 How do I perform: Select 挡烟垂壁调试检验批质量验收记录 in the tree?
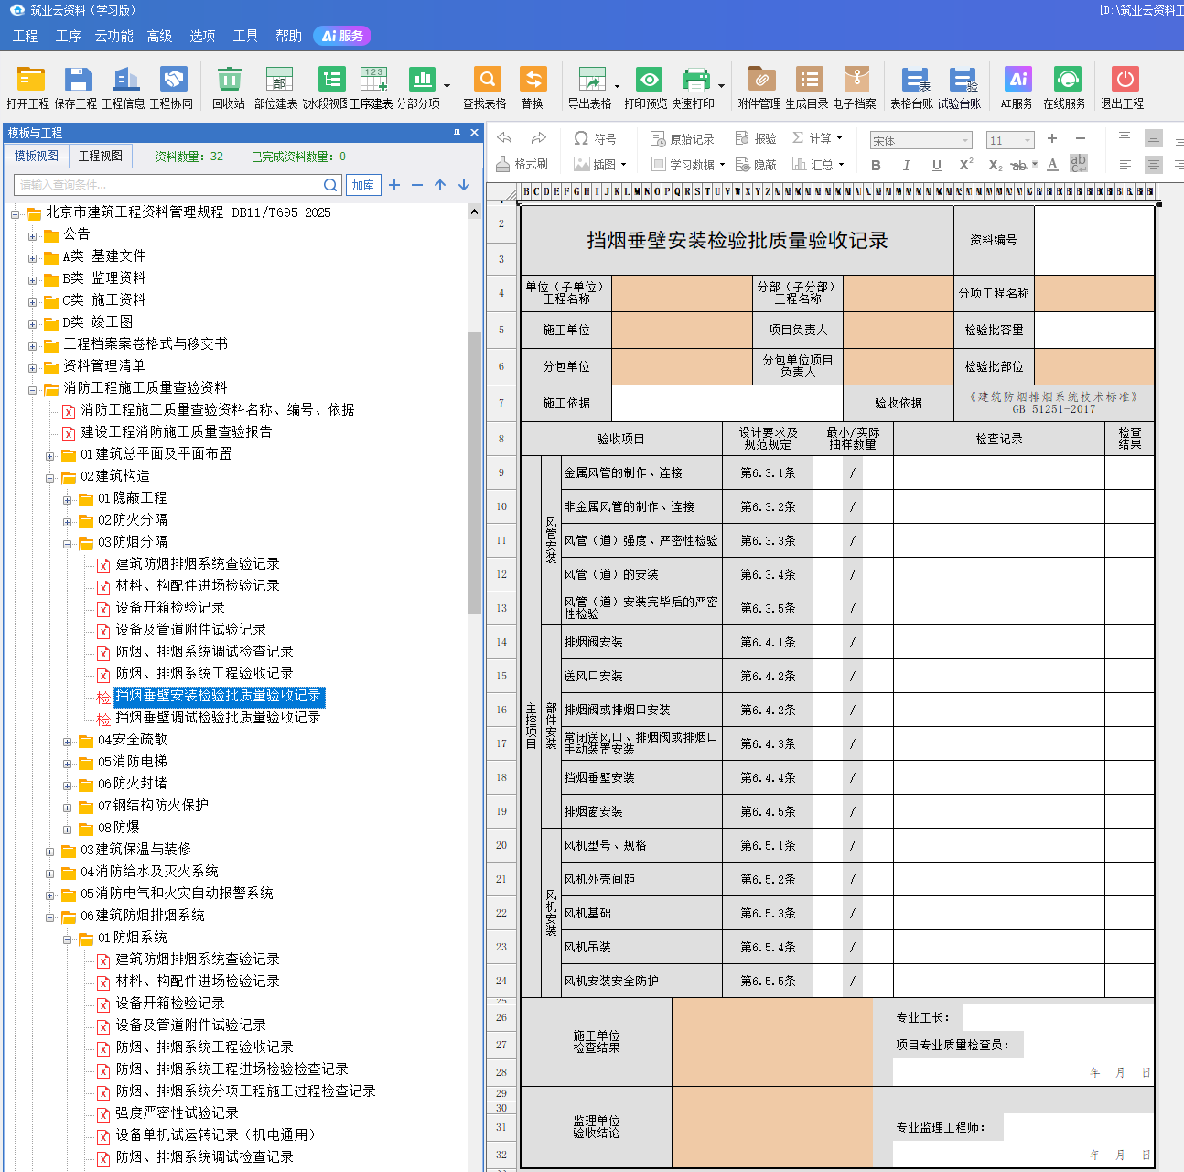[218, 718]
